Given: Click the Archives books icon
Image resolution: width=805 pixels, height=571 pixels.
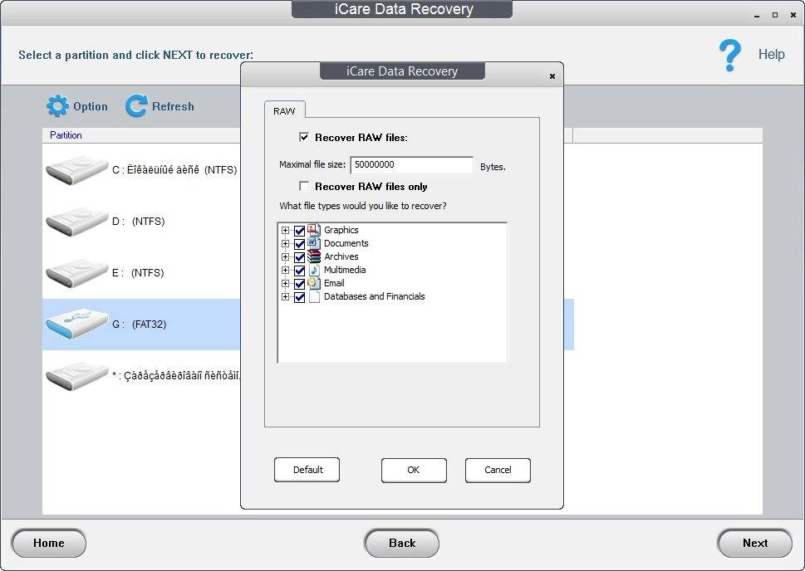Looking at the screenshot, I should (314, 256).
